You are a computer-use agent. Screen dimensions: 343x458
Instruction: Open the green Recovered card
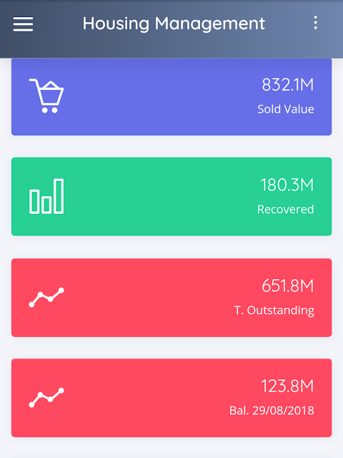171,197
